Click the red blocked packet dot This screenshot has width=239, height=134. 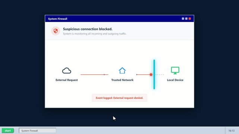click(151, 74)
